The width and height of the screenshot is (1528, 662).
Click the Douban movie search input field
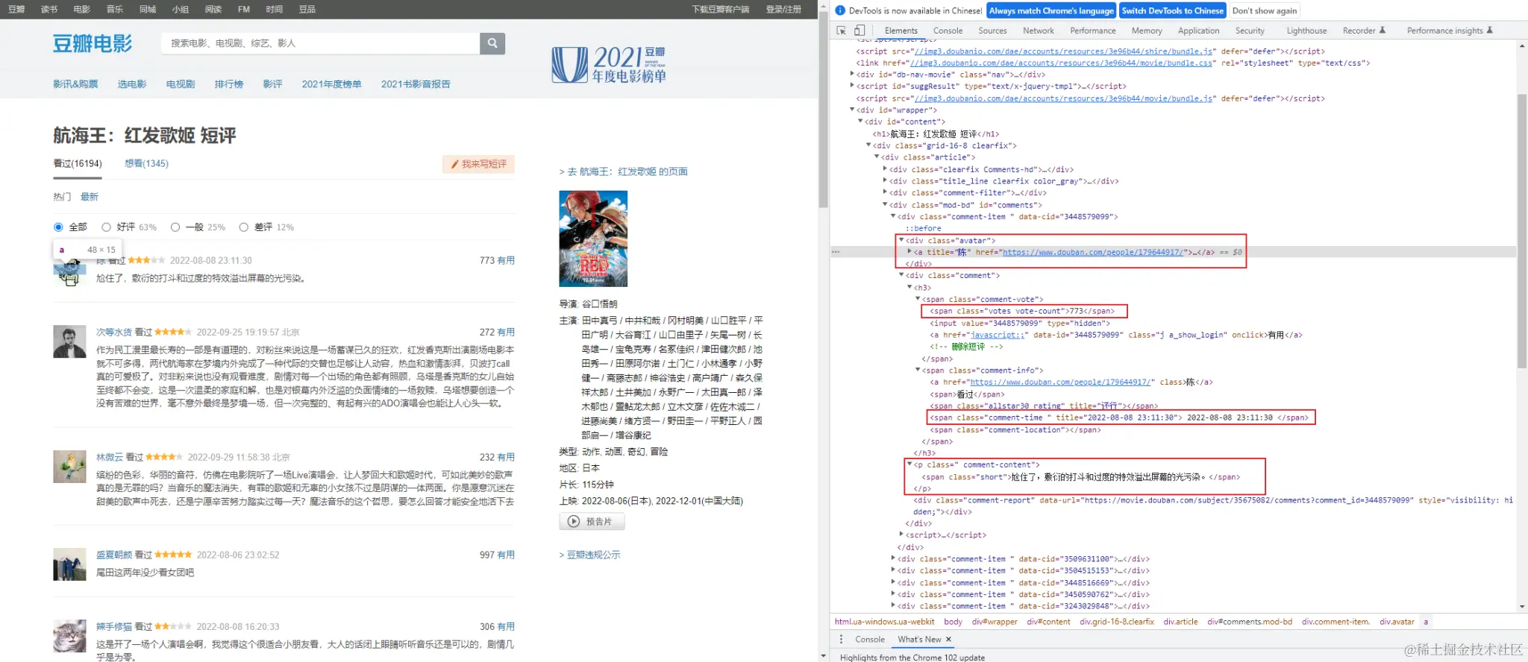click(321, 43)
